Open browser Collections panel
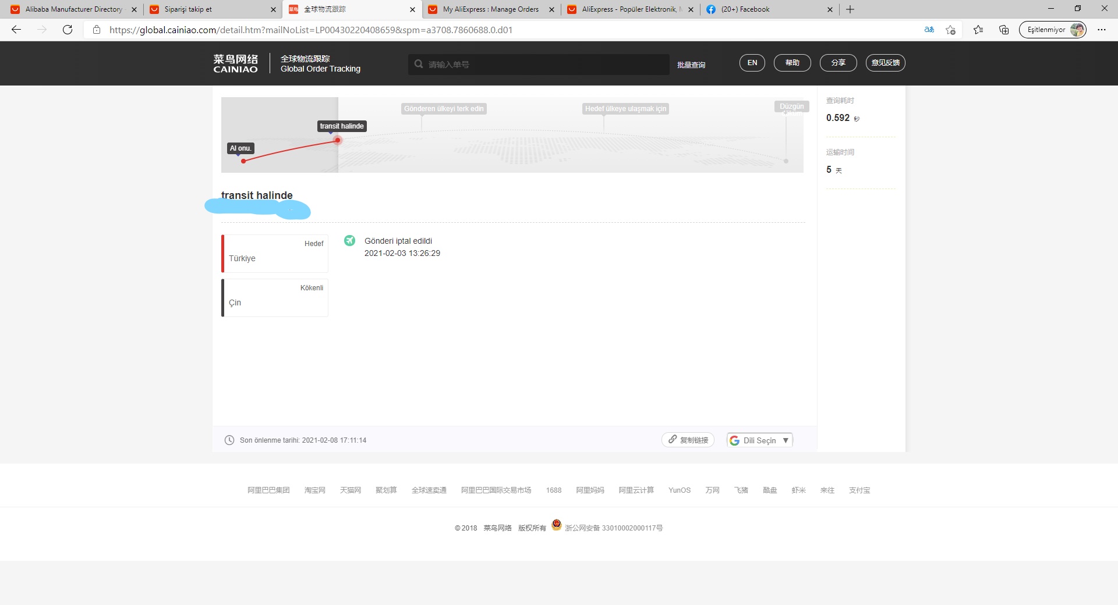 pyautogui.click(x=1004, y=30)
